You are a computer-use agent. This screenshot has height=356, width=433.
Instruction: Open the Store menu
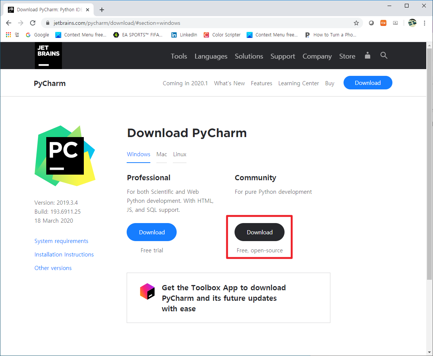pos(347,56)
